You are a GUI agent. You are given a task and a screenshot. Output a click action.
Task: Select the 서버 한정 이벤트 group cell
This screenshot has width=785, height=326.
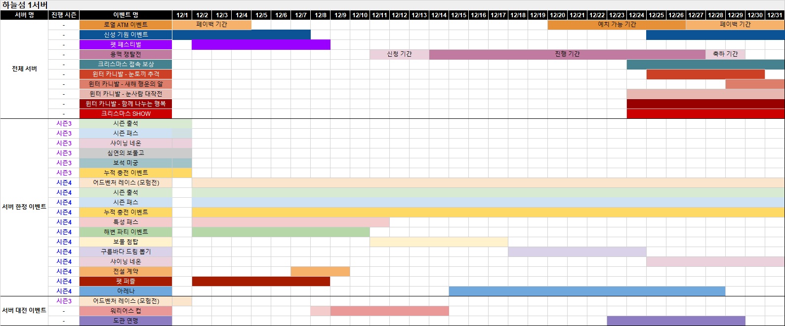(x=24, y=207)
